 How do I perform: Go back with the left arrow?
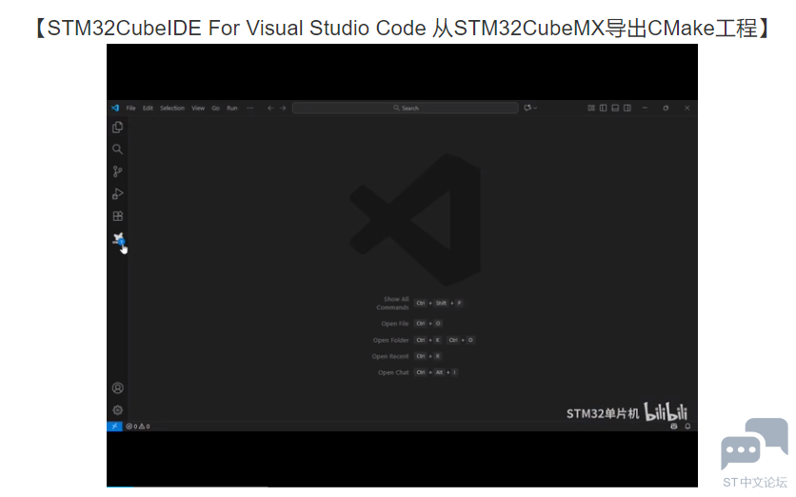tap(270, 109)
